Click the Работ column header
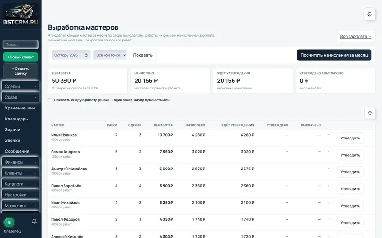This screenshot has width=382, height=238. [112, 125]
